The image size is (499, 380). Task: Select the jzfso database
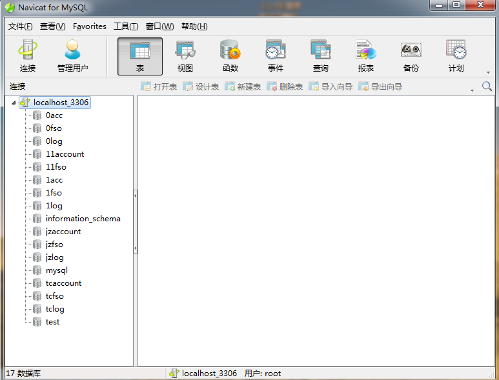54,245
